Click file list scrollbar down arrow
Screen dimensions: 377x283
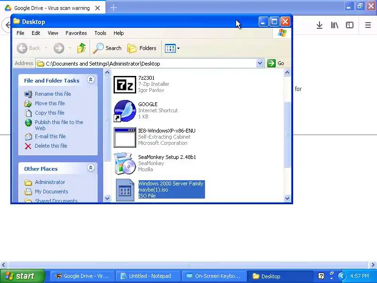(x=287, y=198)
